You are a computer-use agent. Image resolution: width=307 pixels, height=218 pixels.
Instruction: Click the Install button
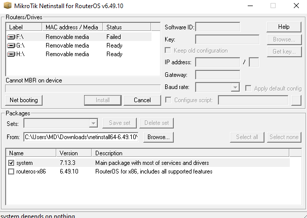tap(103, 100)
